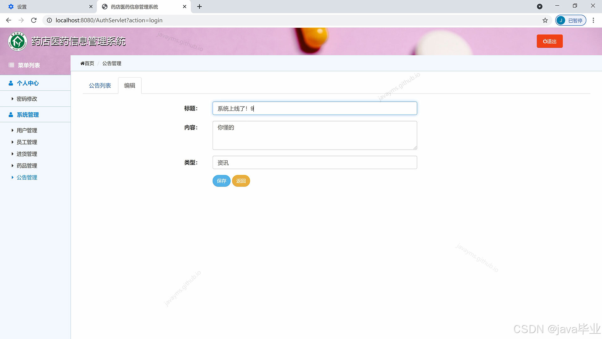This screenshot has height=339, width=602.
Task: Open the Chrome three-dot menu
Action: tap(593, 20)
